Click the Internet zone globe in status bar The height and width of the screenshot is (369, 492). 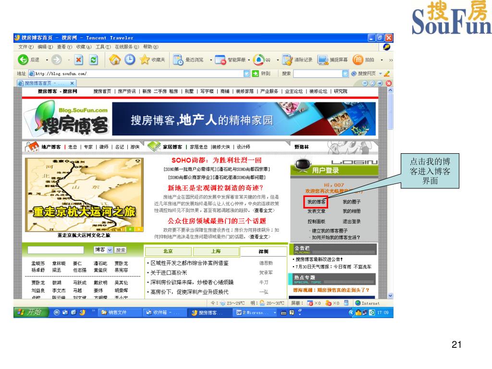[x=357, y=303]
